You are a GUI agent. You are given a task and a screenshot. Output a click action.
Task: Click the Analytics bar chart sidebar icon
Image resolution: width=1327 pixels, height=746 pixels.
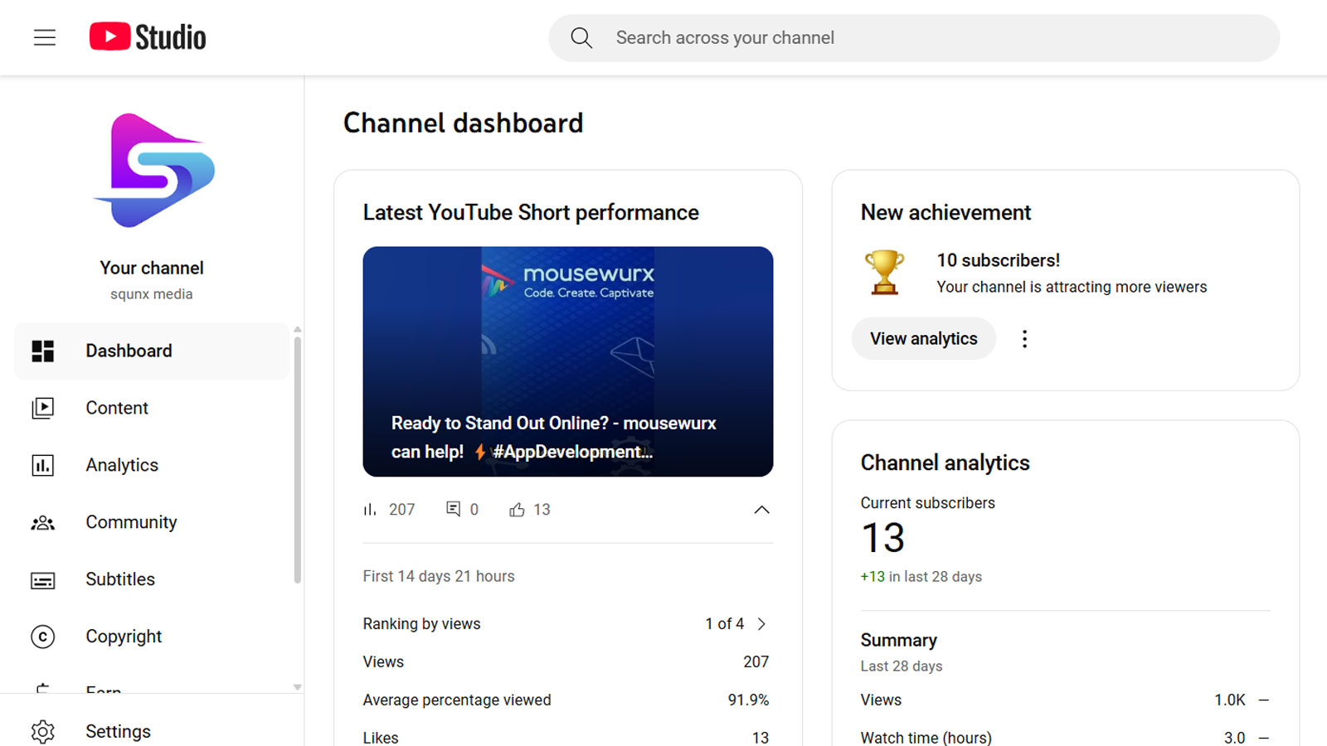43,465
